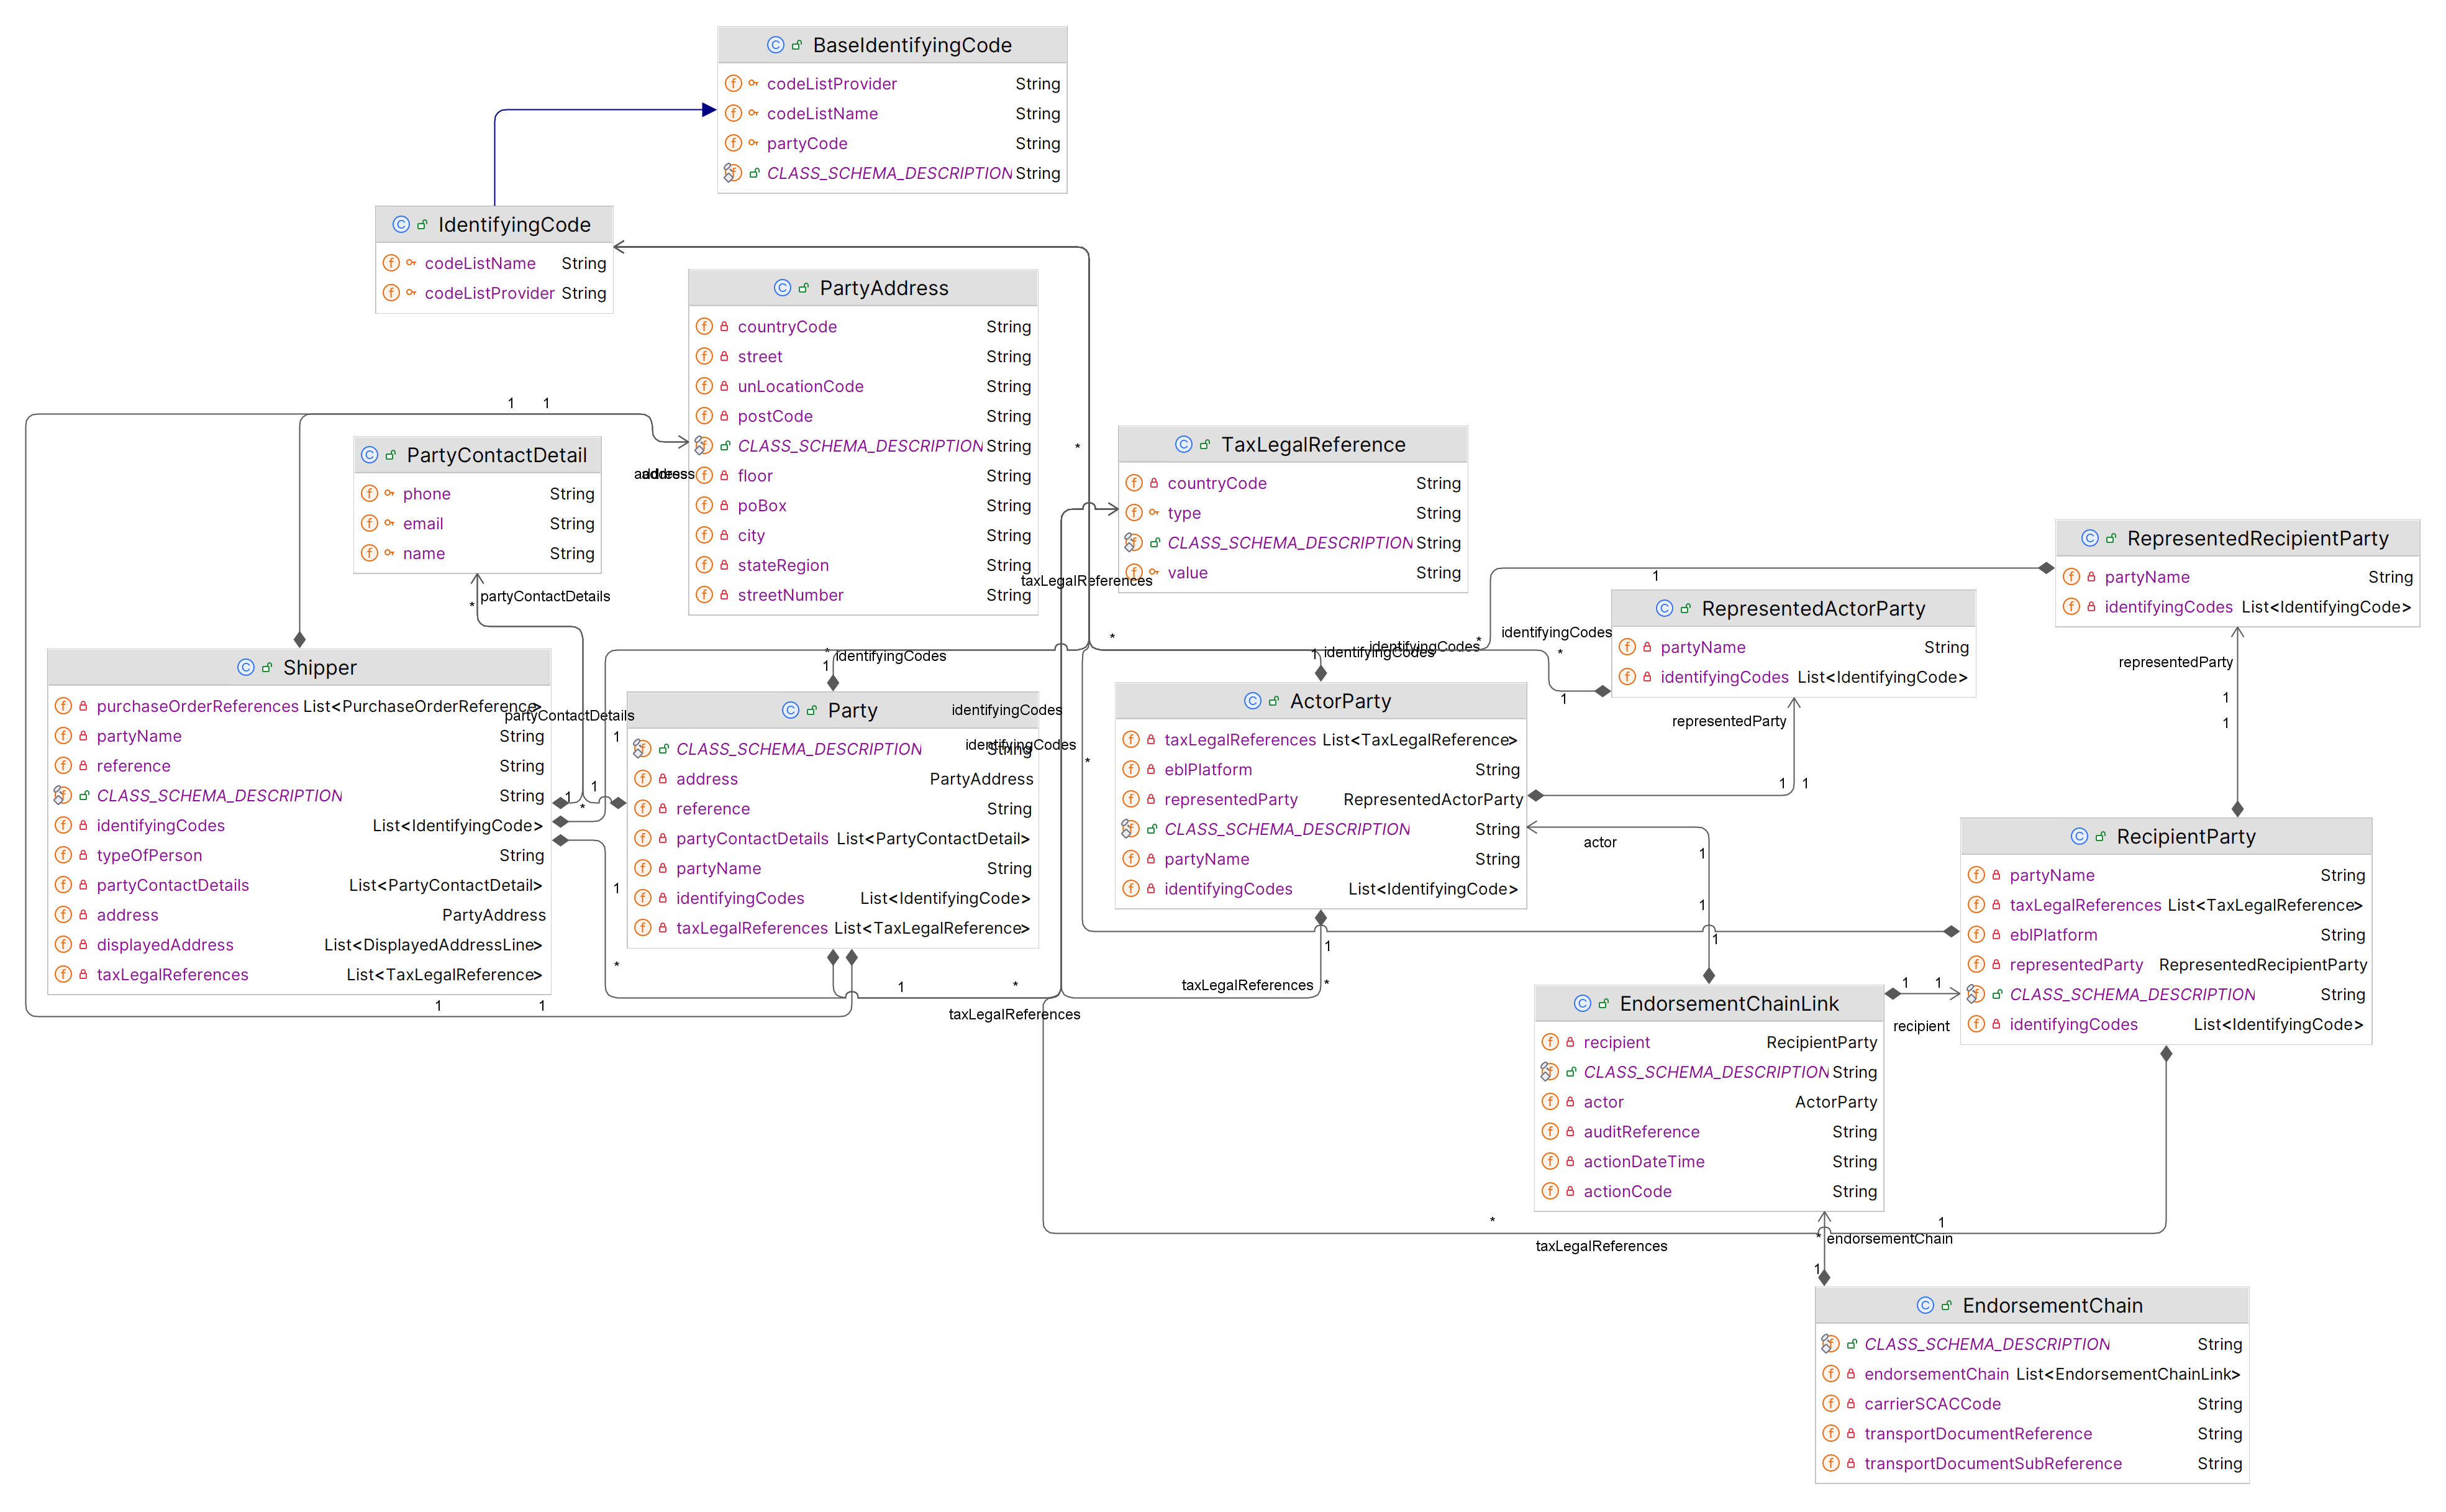Click the field icon next to eblPlatform in ActorParty
Viewport: 2446px width, 1512px height.
tap(1130, 769)
